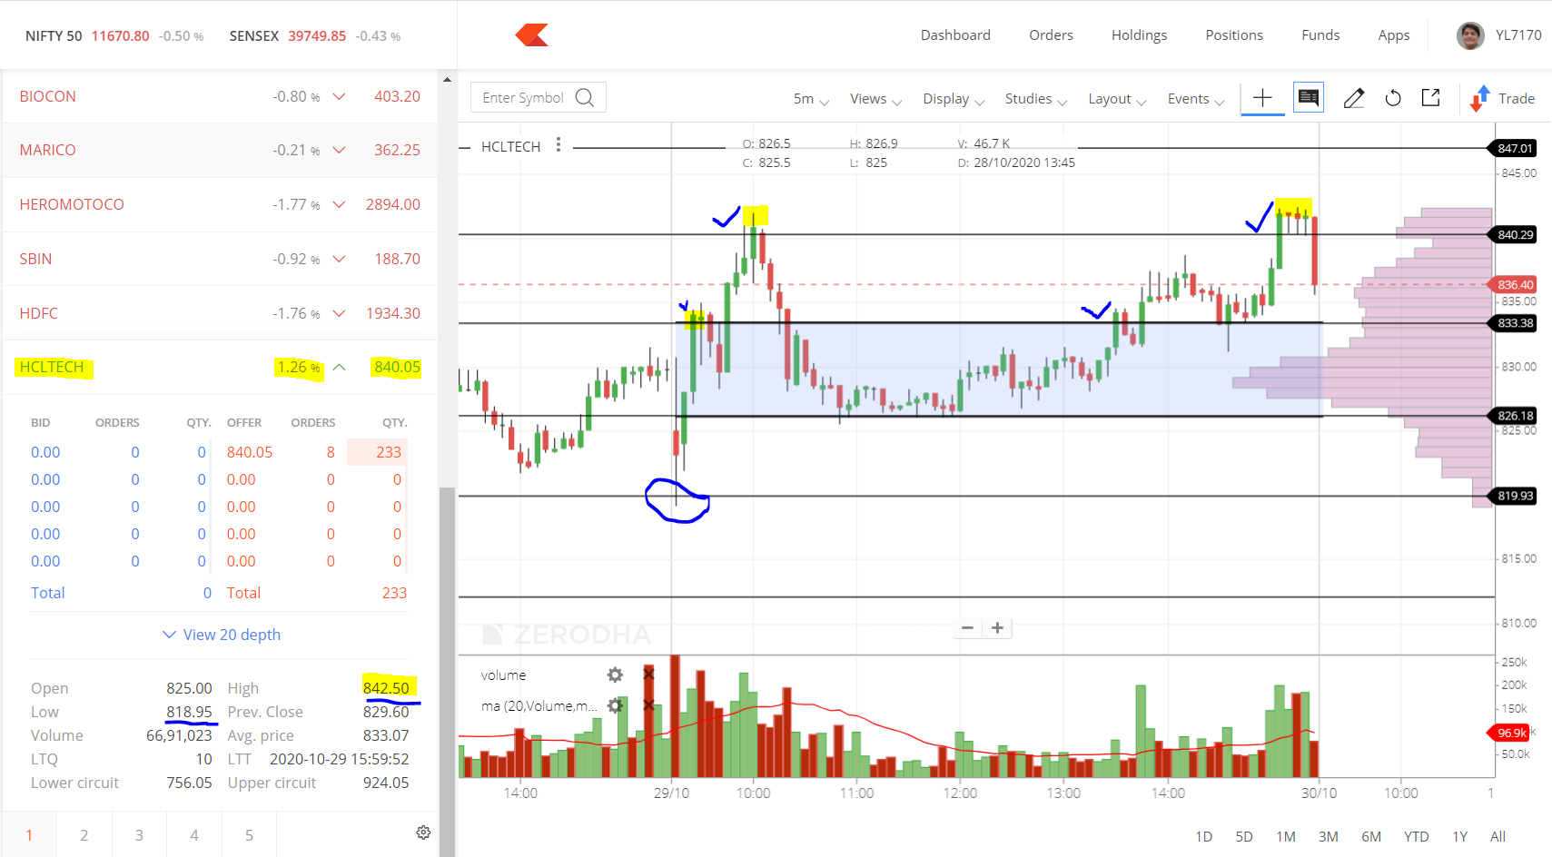Switch to marketwatch tab 2
This screenshot has width=1552, height=857.
pos(84,835)
